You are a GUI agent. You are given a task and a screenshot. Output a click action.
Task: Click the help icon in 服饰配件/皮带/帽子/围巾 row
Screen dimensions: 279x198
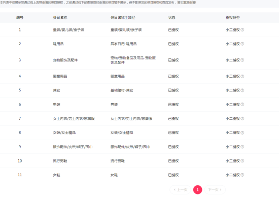242,147
